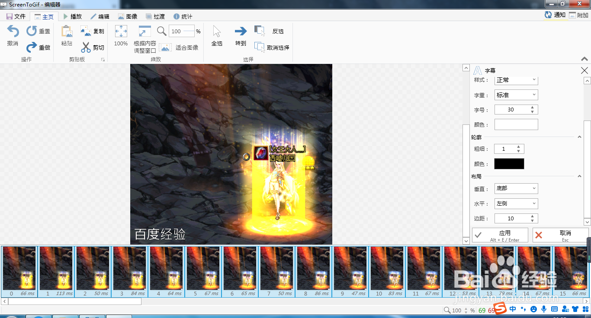Click the IME emoji smiley icon
Screen dimensions: 591x318
[x=533, y=309]
